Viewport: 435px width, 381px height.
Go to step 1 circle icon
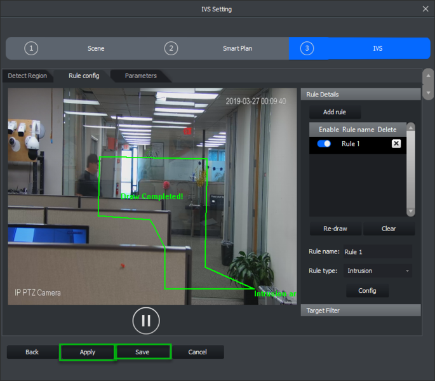pos(32,48)
